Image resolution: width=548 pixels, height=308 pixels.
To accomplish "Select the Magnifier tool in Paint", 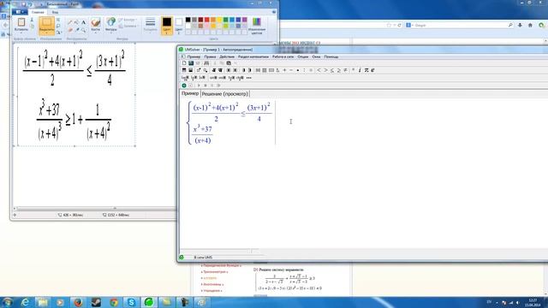I will (84, 30).
